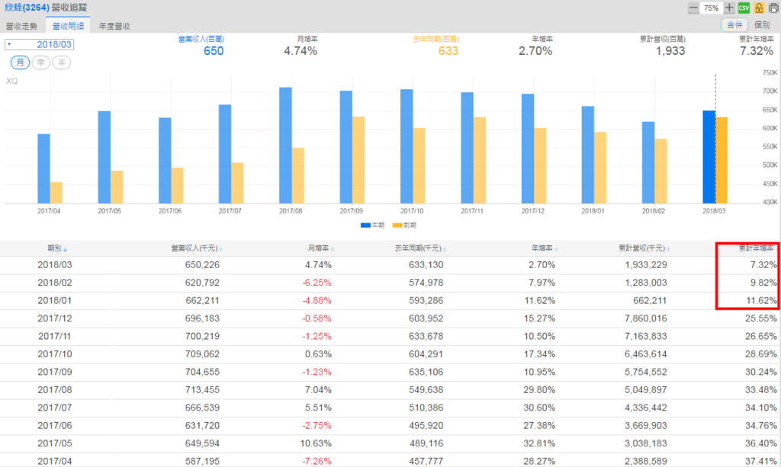Click the red -6.25% monthly growth cell
Image resolution: width=781 pixels, height=467 pixels.
[x=317, y=283]
